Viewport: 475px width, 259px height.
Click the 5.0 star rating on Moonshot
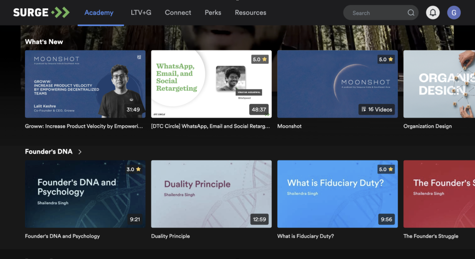386,59
